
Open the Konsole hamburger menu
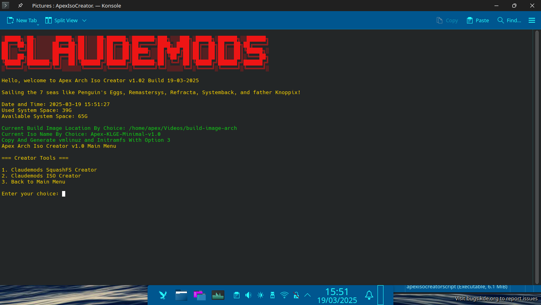(532, 20)
